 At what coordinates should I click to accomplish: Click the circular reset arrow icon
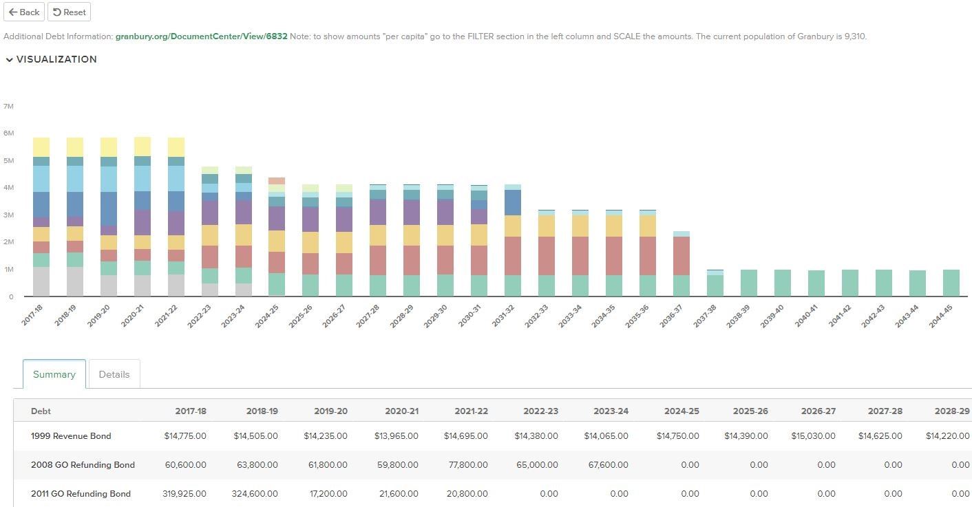click(59, 12)
